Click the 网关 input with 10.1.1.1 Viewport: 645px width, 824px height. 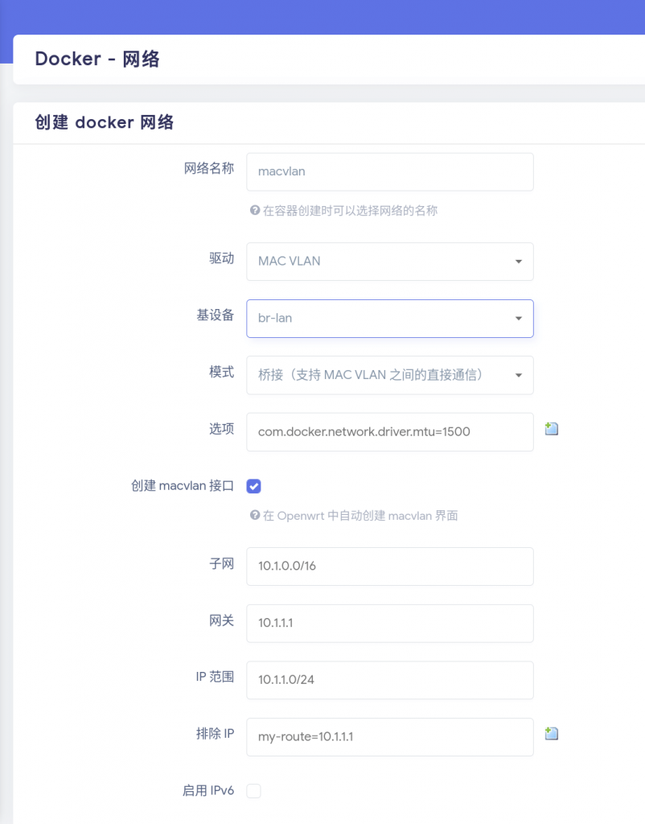point(389,623)
